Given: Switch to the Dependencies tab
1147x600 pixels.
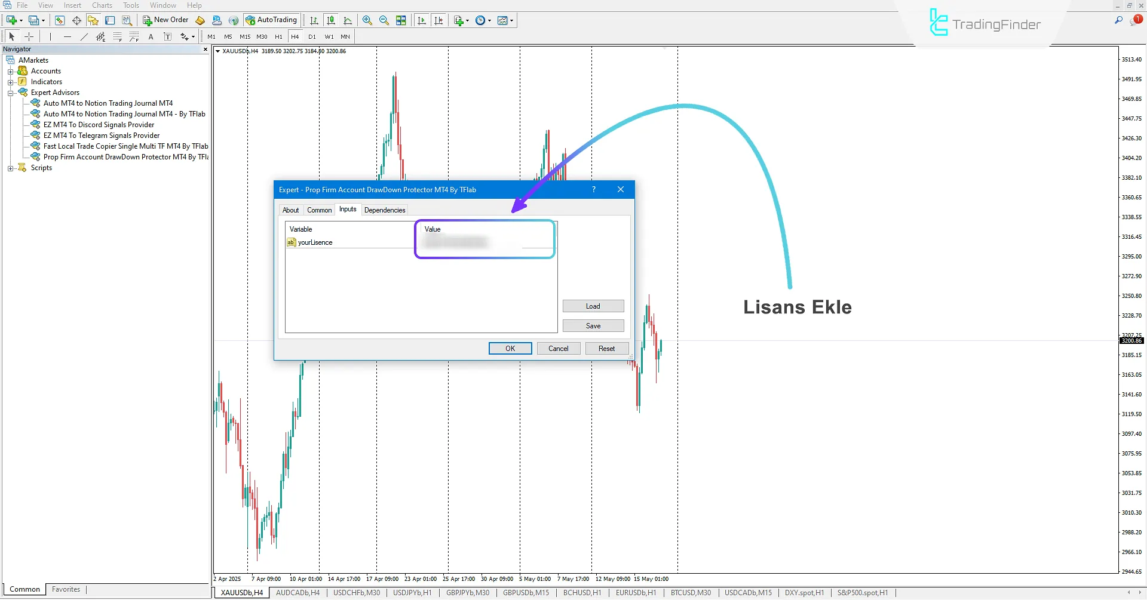Looking at the screenshot, I should click(x=385, y=210).
